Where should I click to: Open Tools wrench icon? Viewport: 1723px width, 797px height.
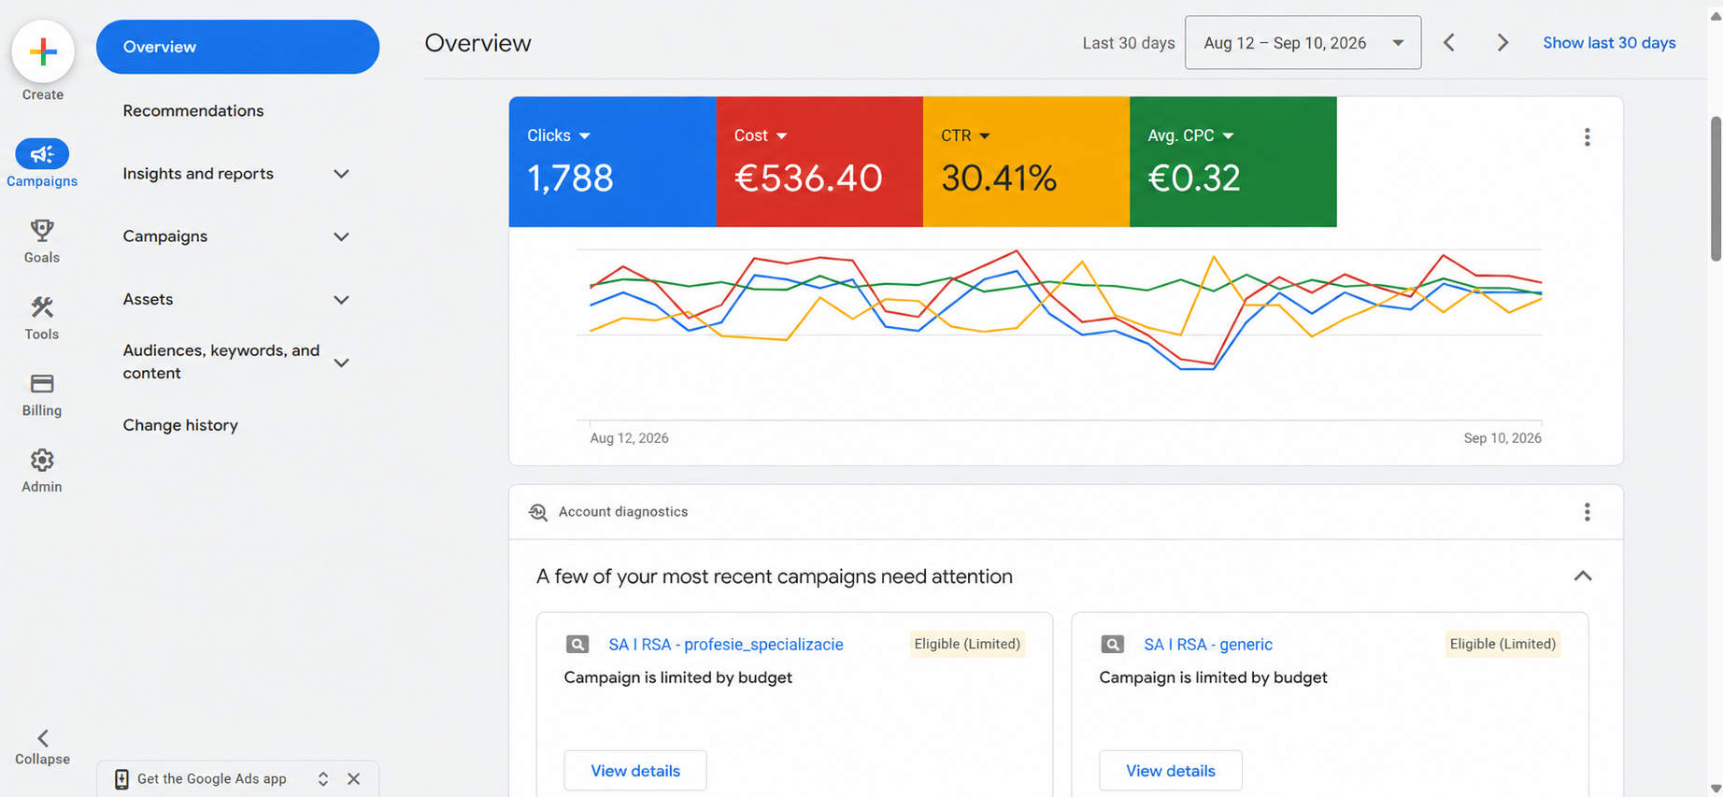pyautogui.click(x=42, y=306)
